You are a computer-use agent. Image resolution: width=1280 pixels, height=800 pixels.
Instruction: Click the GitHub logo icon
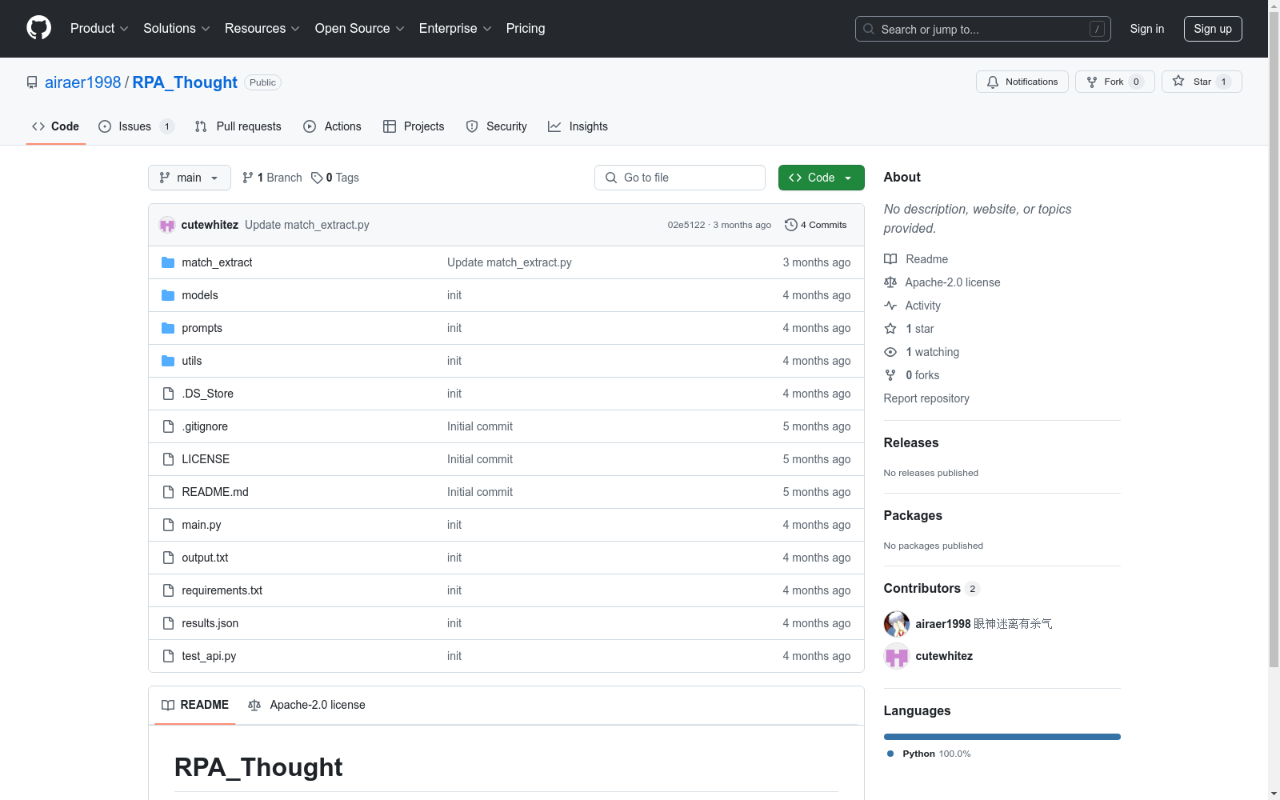(x=38, y=28)
